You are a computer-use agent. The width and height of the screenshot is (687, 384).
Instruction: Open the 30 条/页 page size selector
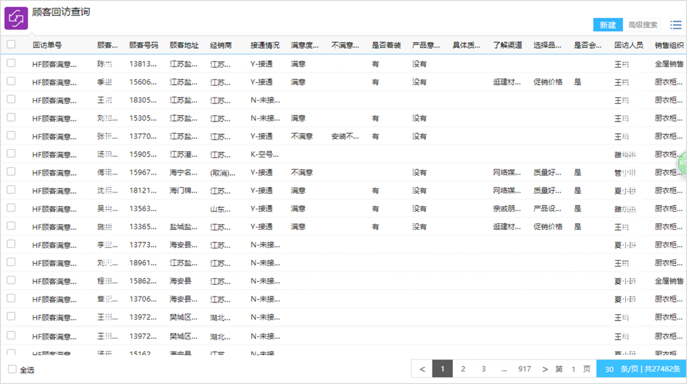(x=609, y=369)
